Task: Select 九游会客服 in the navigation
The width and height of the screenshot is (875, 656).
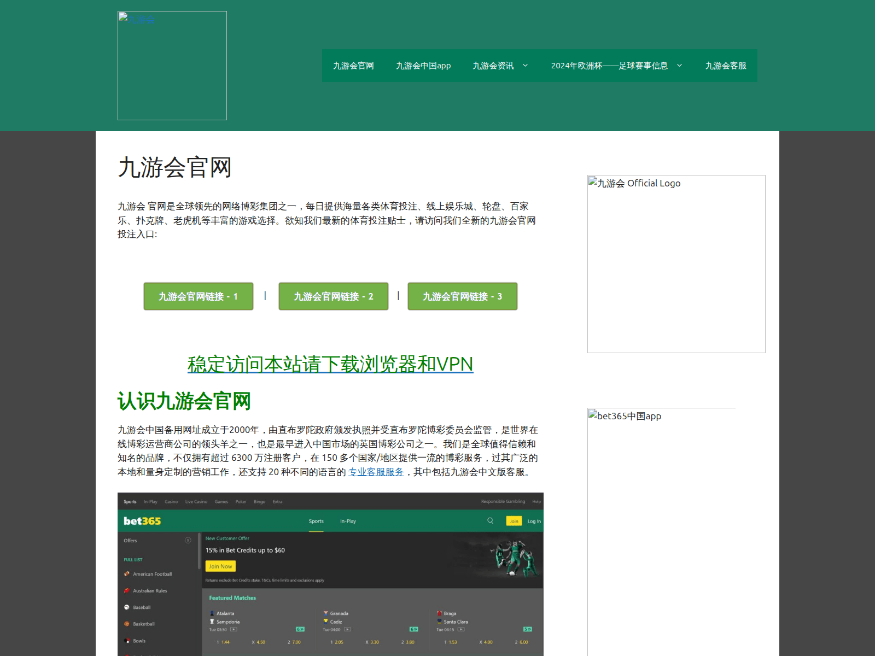Action: click(x=726, y=66)
